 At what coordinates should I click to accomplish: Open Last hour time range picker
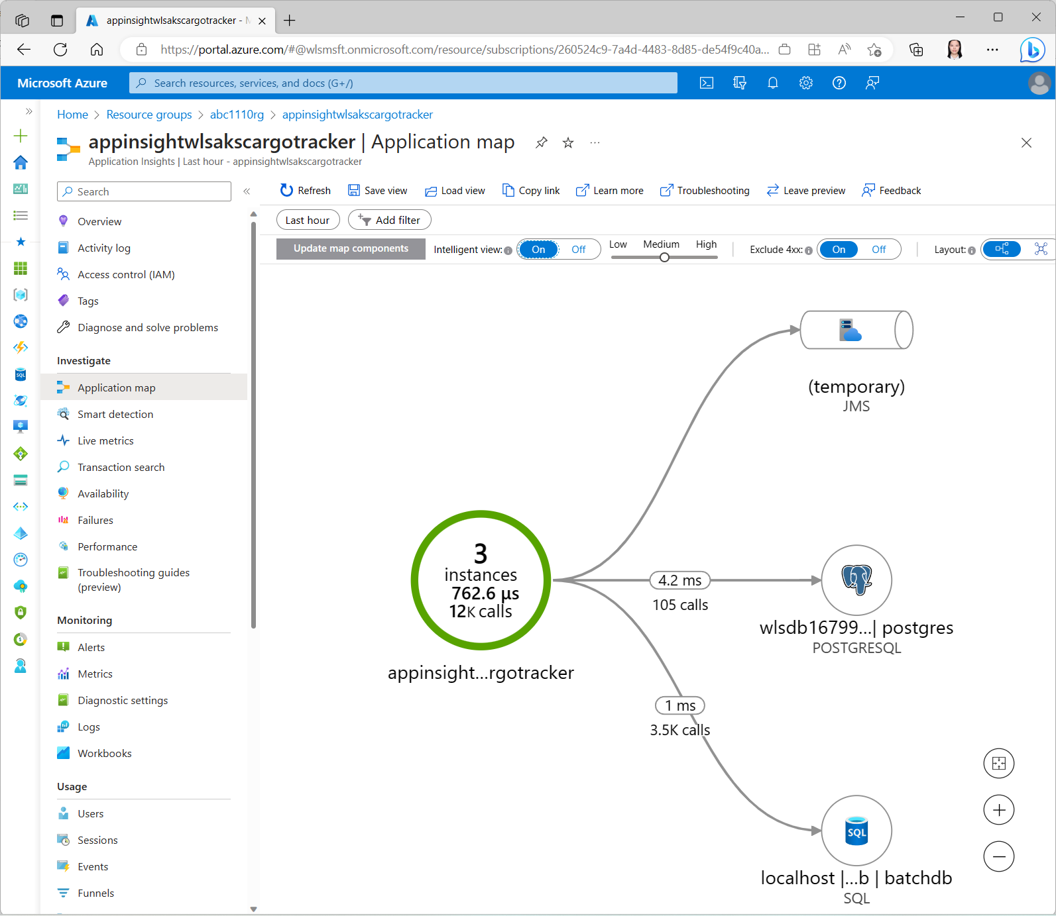pos(308,220)
